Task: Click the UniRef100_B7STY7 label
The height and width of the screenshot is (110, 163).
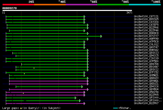Action: pos(146,36)
